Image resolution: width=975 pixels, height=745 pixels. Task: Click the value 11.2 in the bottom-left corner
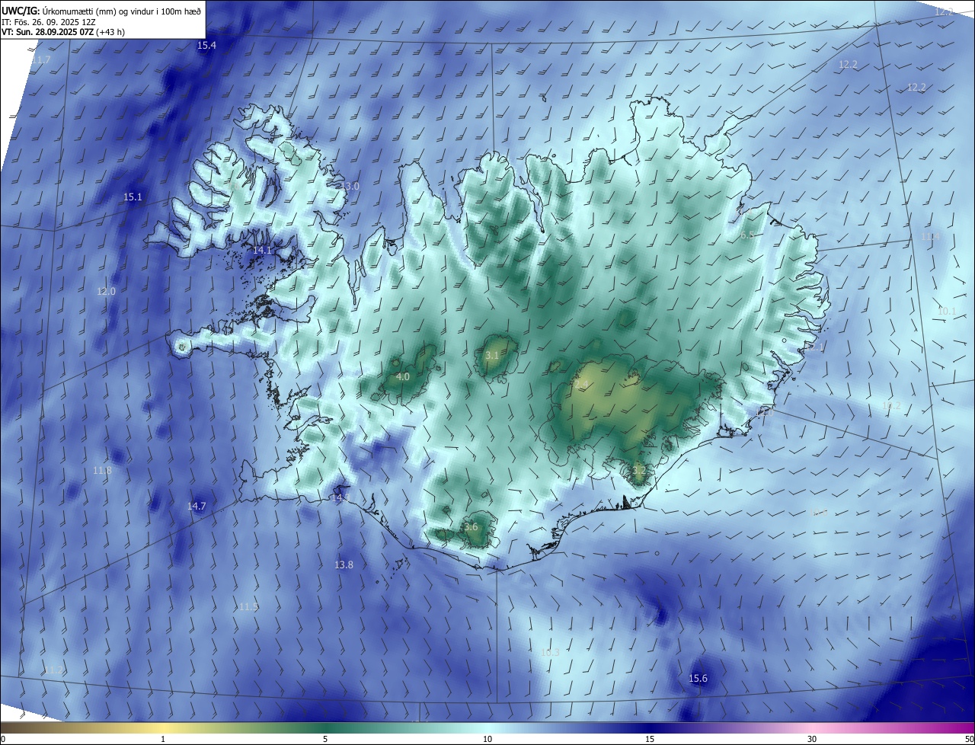coord(53,670)
